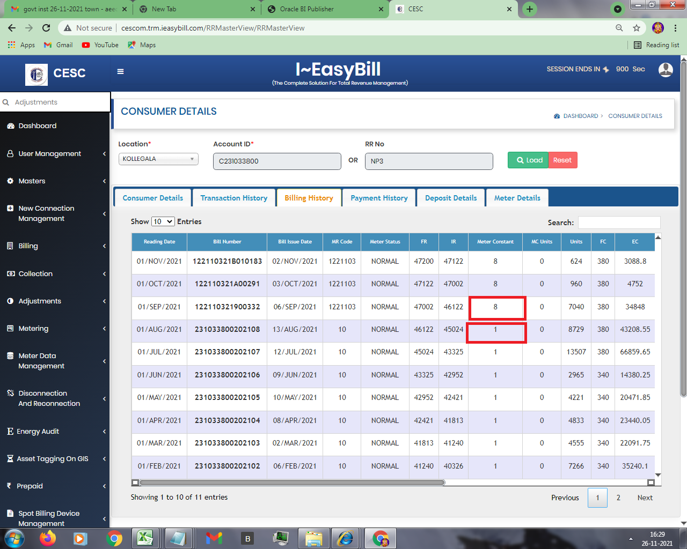
Task: Open Internet Explorer from the taskbar
Action: coord(345,538)
